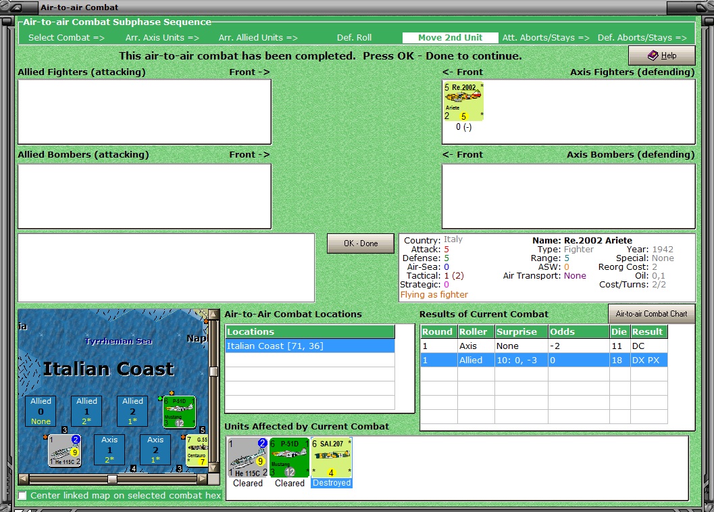The width and height of the screenshot is (714, 512).
Task: Click the Surprise column header
Action: pos(521,331)
